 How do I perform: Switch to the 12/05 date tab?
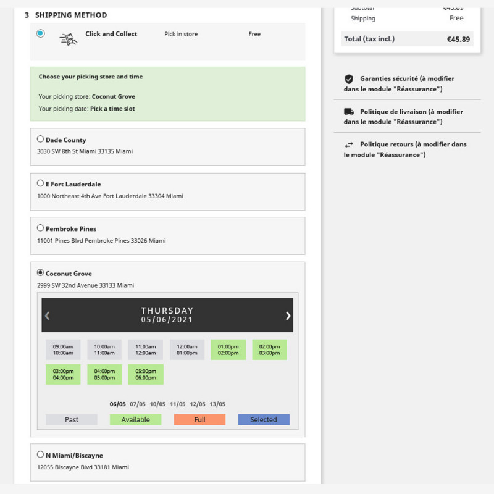pos(198,404)
